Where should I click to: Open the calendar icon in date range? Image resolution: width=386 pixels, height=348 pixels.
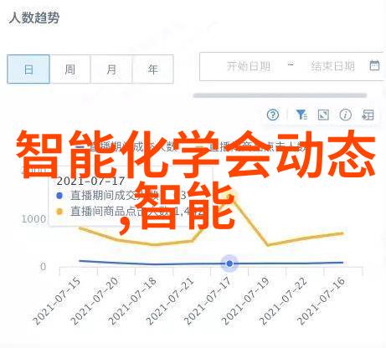[374, 66]
